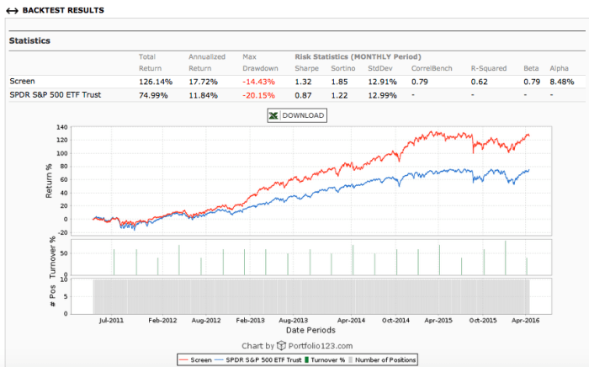
Task: Click the double-arrow icon beside Backtest Results
Action: (x=12, y=11)
